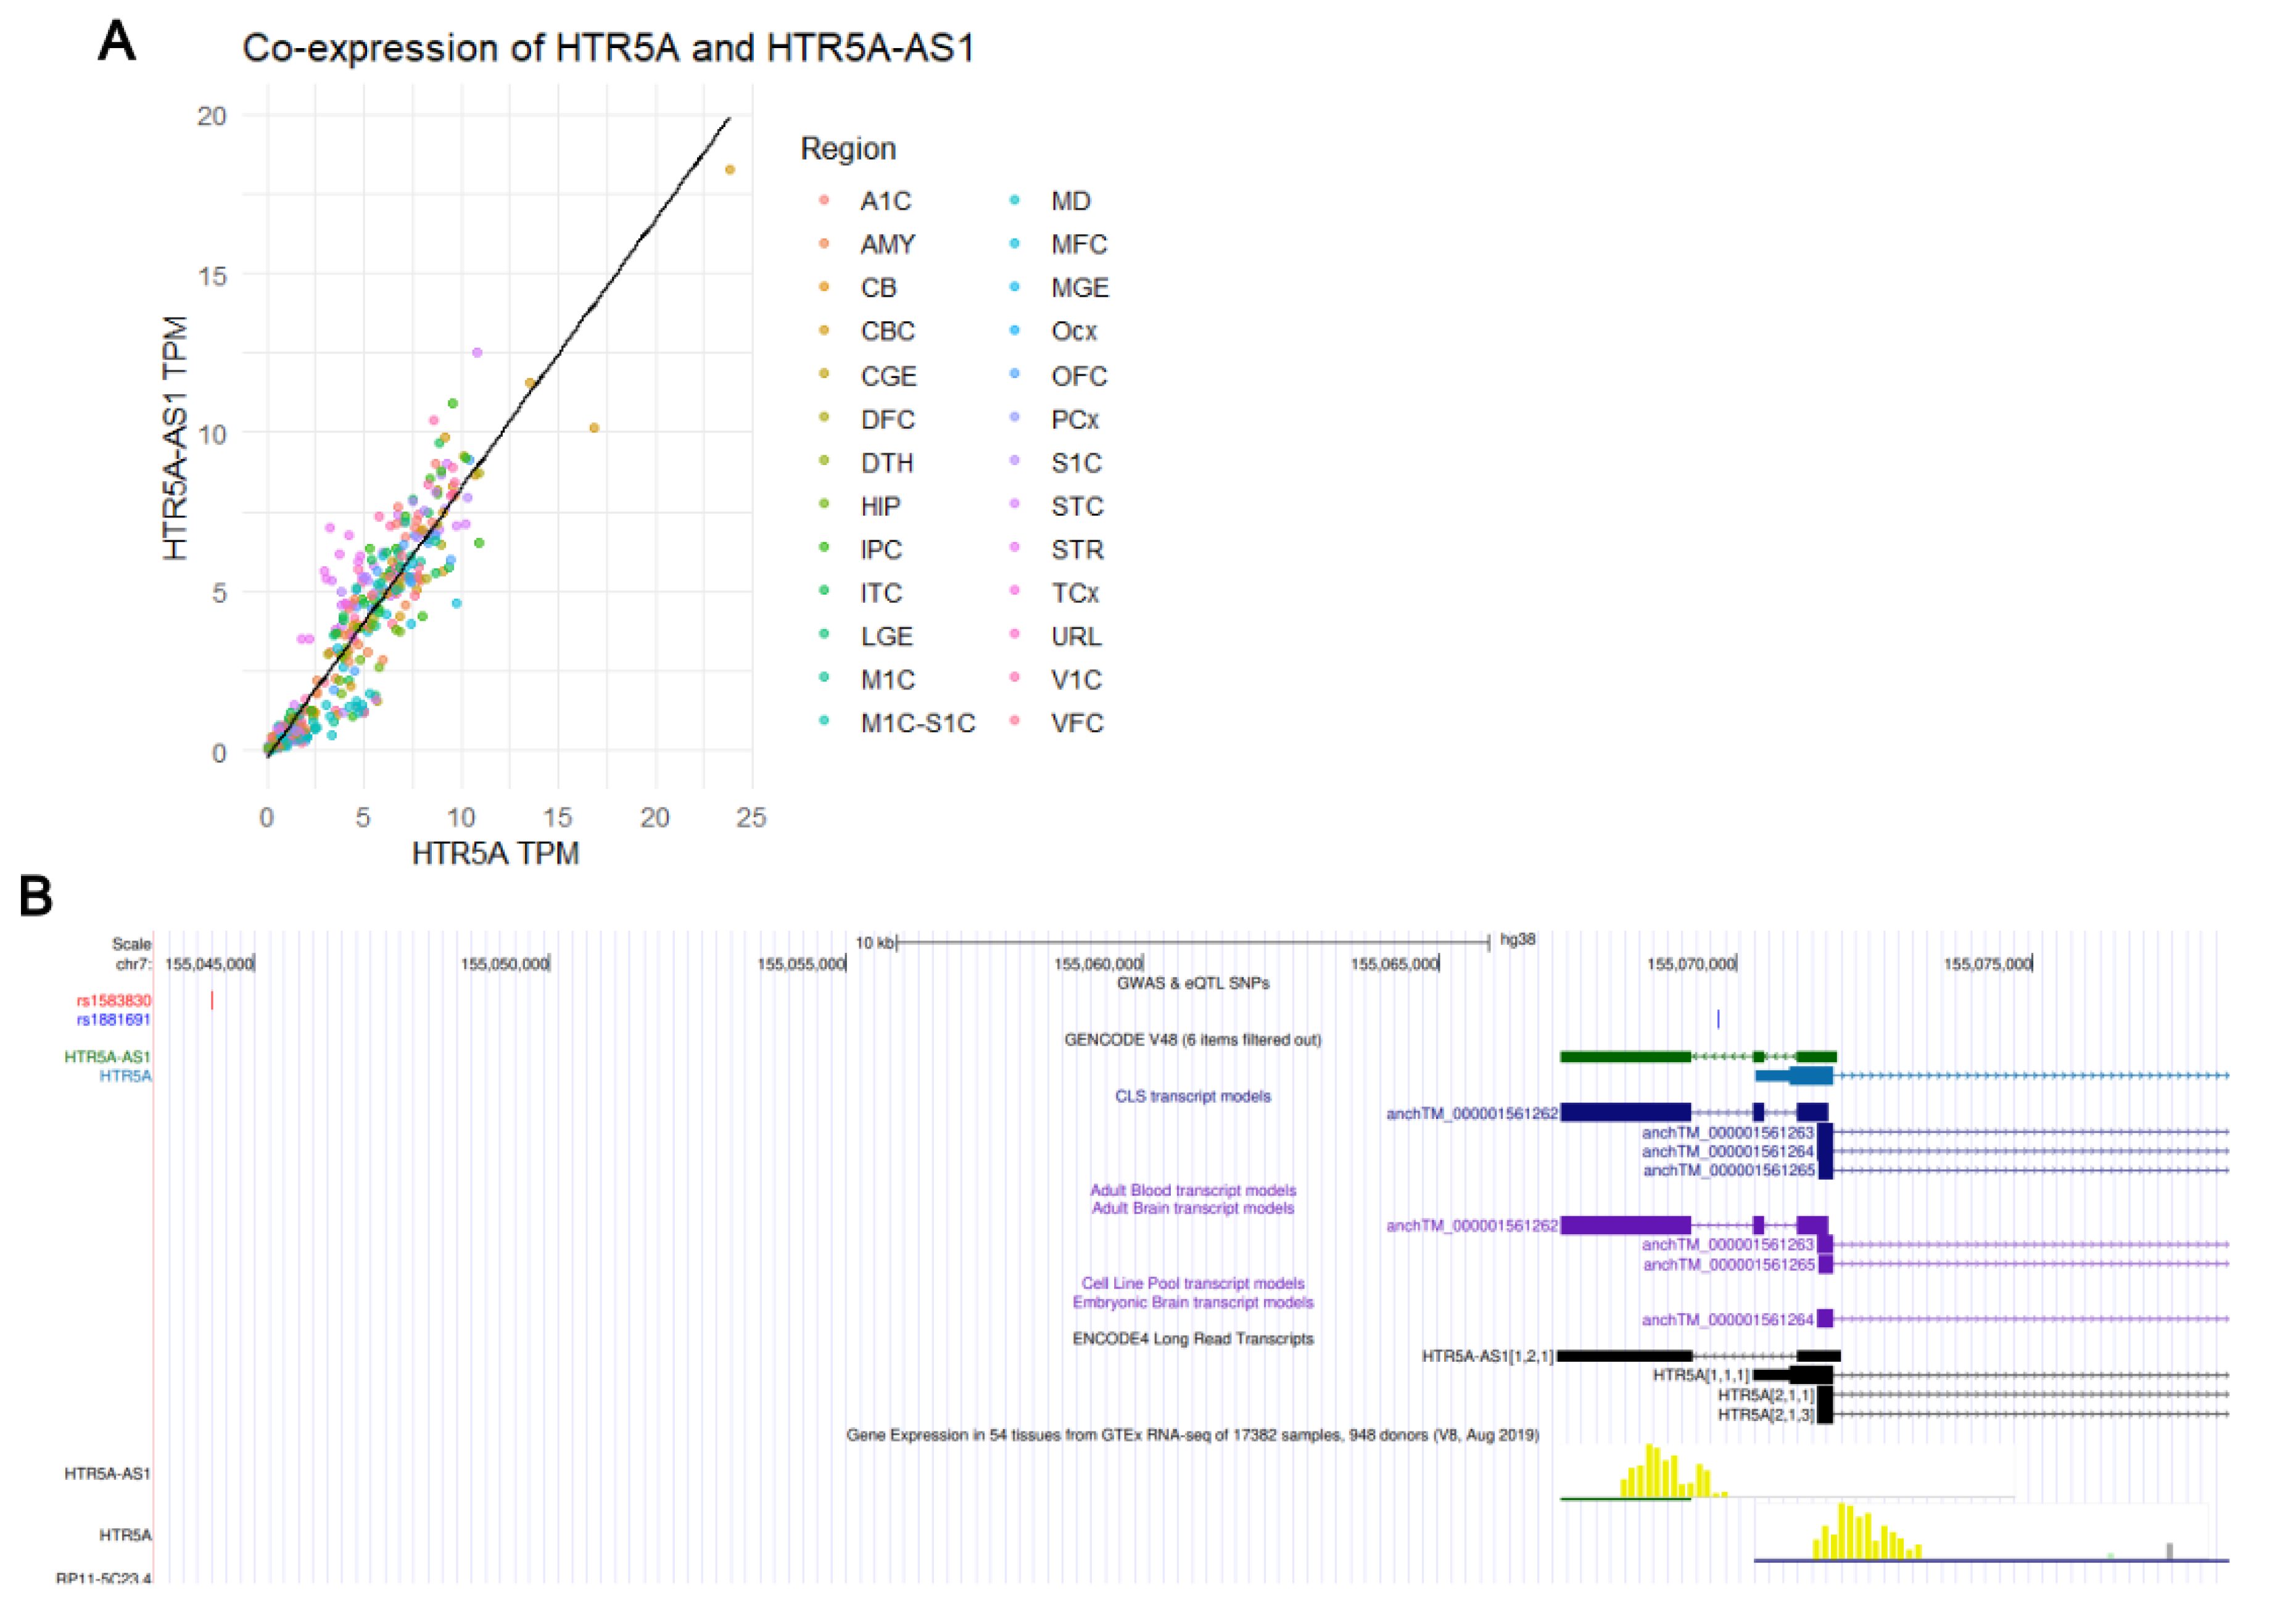The width and height of the screenshot is (2272, 1624).
Task: Click the CB legend color dot
Action: (824, 287)
